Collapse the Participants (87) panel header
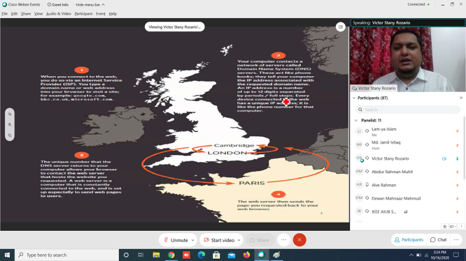This screenshot has width=466, height=261. click(354, 98)
